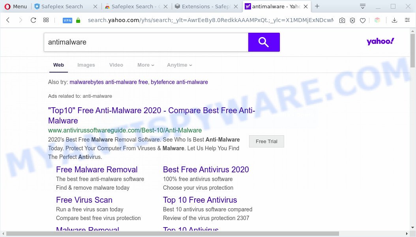Expand the Anytime filter dropdown
Image resolution: width=416 pixels, height=237 pixels.
(x=180, y=65)
